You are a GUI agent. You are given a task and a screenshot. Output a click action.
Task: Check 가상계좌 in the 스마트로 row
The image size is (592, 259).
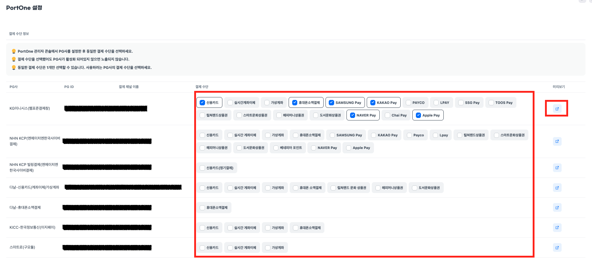268,248
